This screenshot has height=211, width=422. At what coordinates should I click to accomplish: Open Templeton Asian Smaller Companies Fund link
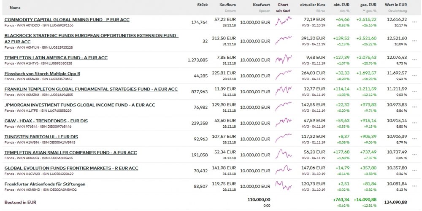click(70, 153)
